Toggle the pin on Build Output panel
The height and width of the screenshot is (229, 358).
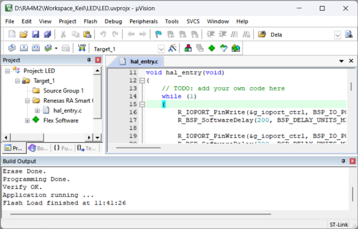coord(343,161)
